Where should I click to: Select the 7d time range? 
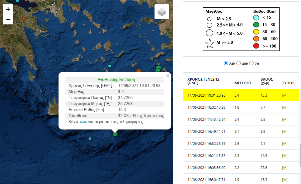coord(252,63)
